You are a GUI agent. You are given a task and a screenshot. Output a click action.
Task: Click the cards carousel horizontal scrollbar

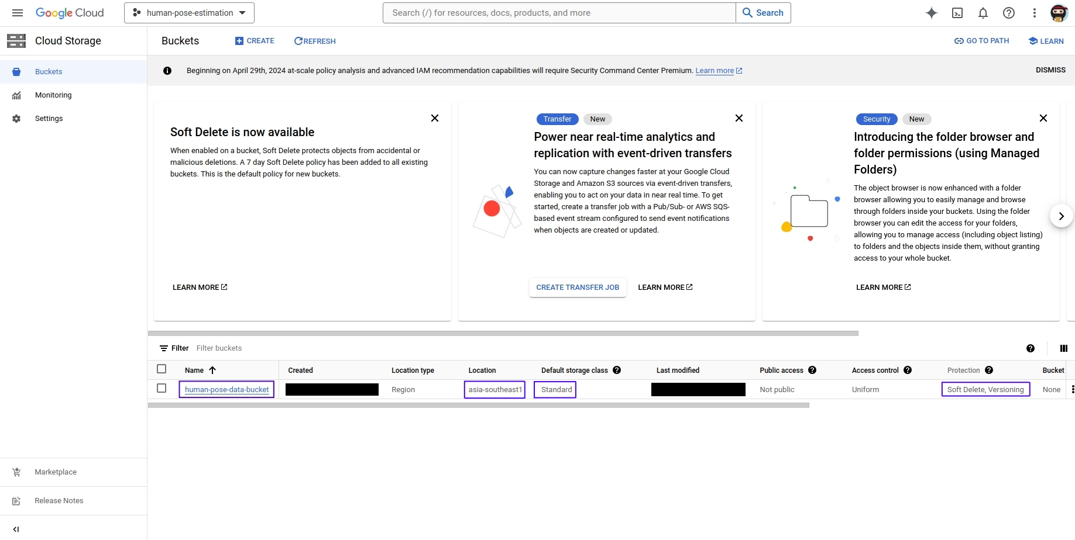503,334
